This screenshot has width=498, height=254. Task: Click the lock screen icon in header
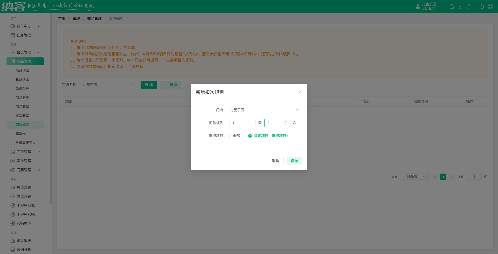point(452,6)
